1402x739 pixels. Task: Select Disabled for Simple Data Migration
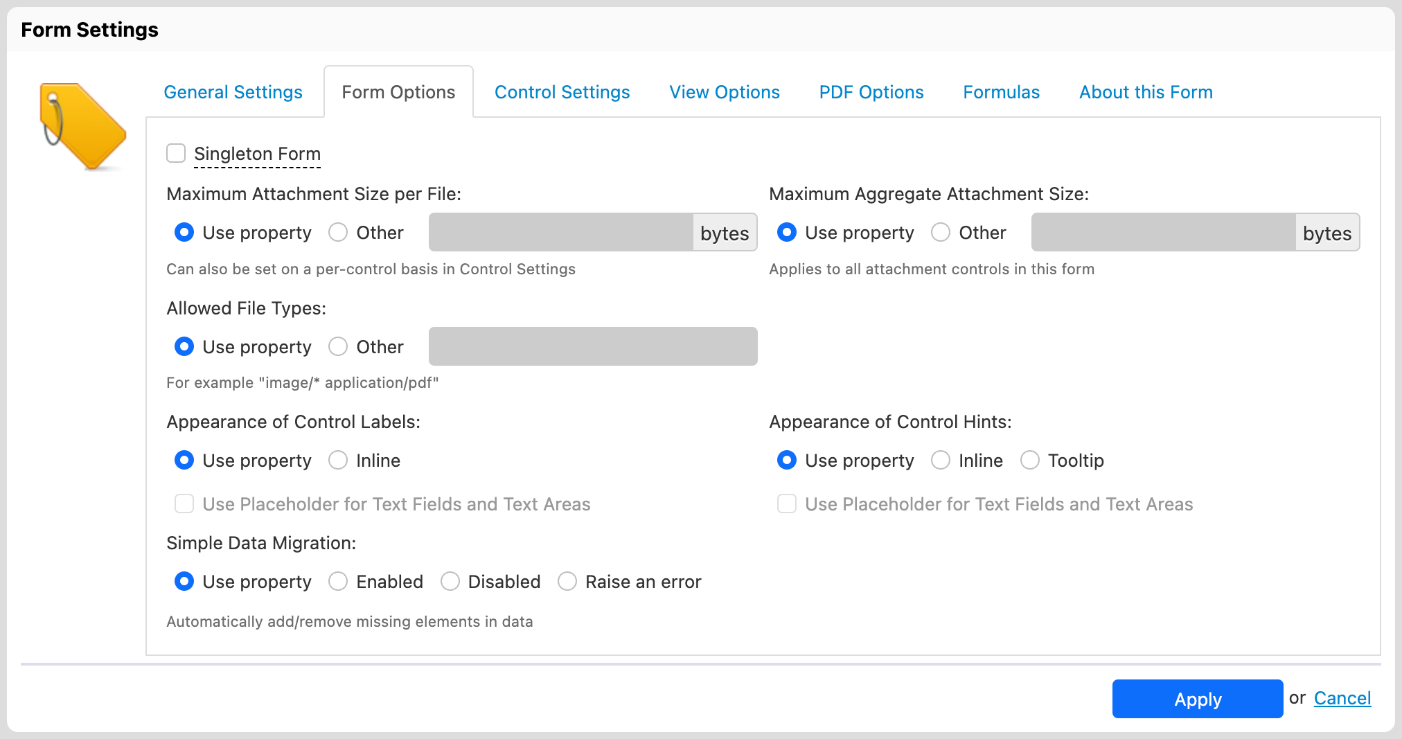click(x=450, y=582)
